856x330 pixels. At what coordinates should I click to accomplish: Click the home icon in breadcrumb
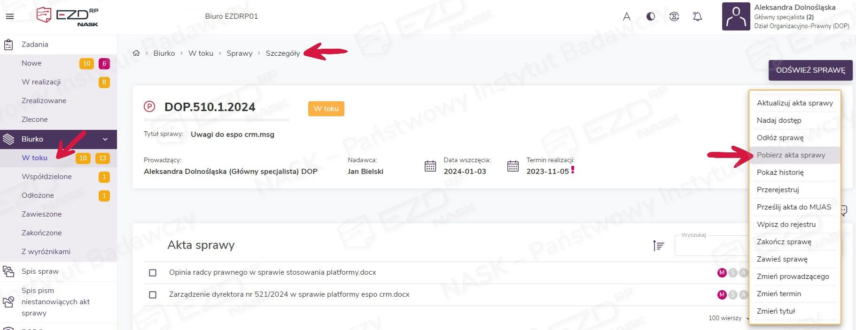pyautogui.click(x=136, y=53)
